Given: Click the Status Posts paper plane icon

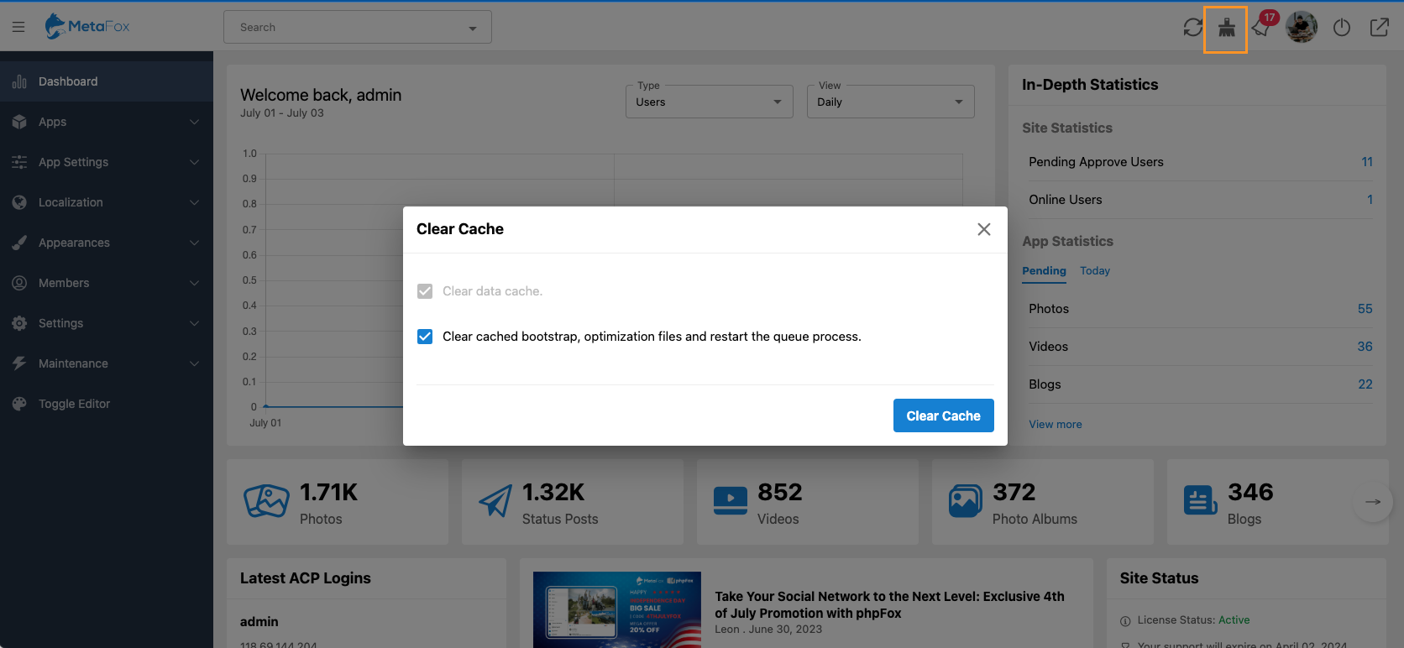Looking at the screenshot, I should click(x=495, y=501).
